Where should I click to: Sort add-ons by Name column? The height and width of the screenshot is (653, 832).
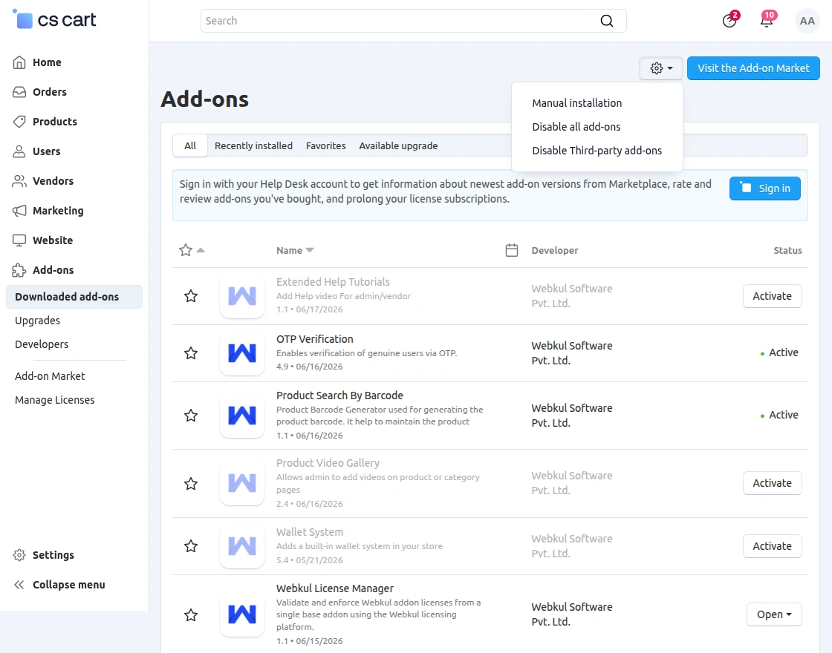coord(295,250)
